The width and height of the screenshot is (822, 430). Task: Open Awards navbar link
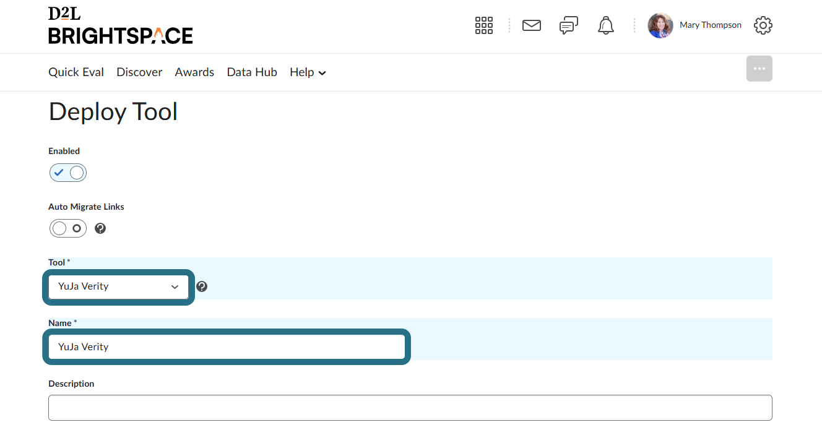click(194, 72)
